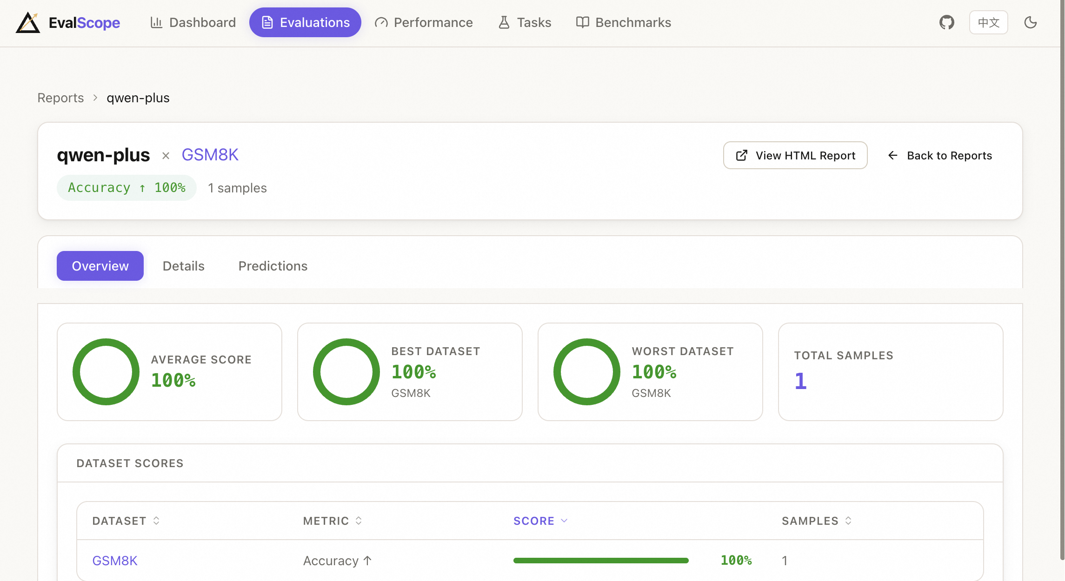Open the Evaluations nav item
The height and width of the screenshot is (581, 1065).
pos(305,22)
